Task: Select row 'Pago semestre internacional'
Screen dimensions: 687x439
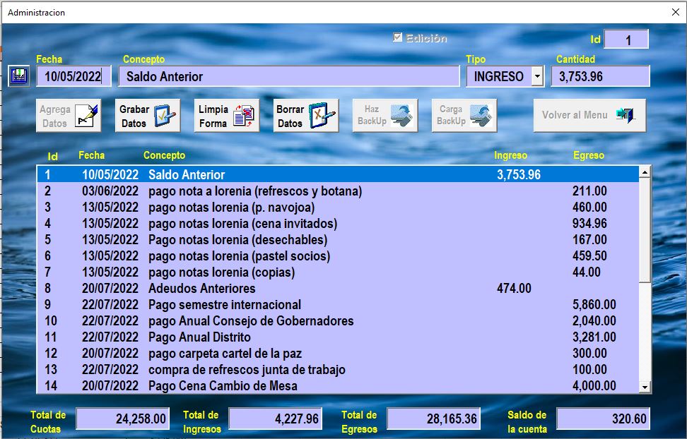Action: (x=338, y=304)
